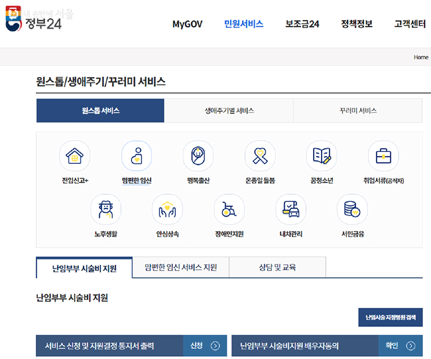Click the 난임시술 지정병원 검색 button

coord(390,317)
